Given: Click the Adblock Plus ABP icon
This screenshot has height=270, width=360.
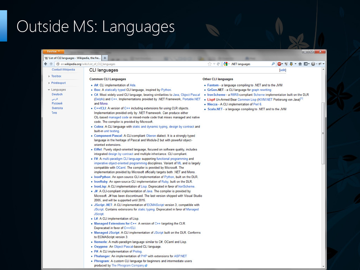Looking at the screenshot, I should click(x=279, y=64).
